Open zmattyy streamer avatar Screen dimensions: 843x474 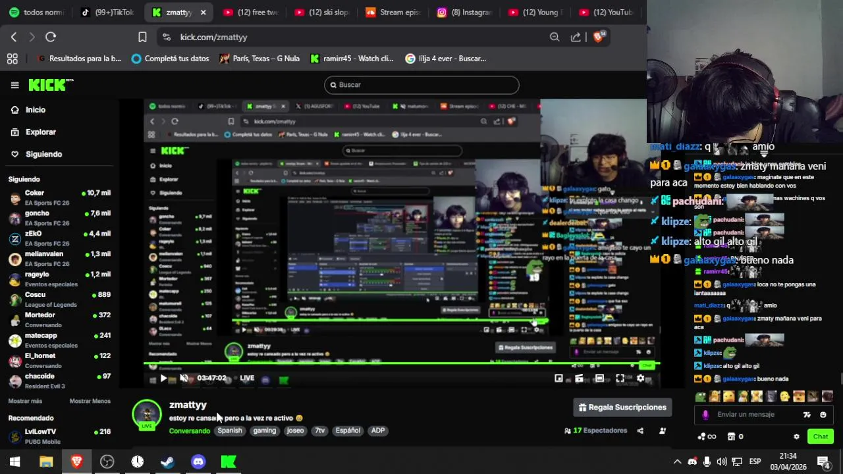pyautogui.click(x=146, y=414)
